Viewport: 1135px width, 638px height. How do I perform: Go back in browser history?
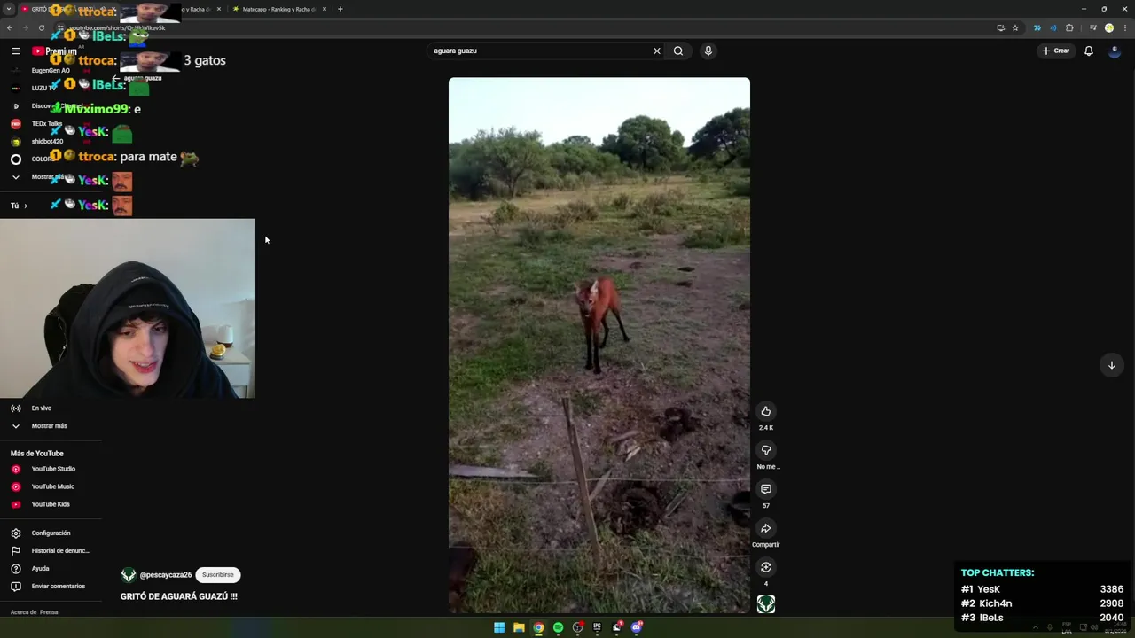[10, 27]
